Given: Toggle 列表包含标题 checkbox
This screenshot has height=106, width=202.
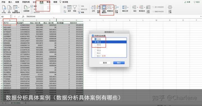Looking at the screenshot, I should coord(93,36).
